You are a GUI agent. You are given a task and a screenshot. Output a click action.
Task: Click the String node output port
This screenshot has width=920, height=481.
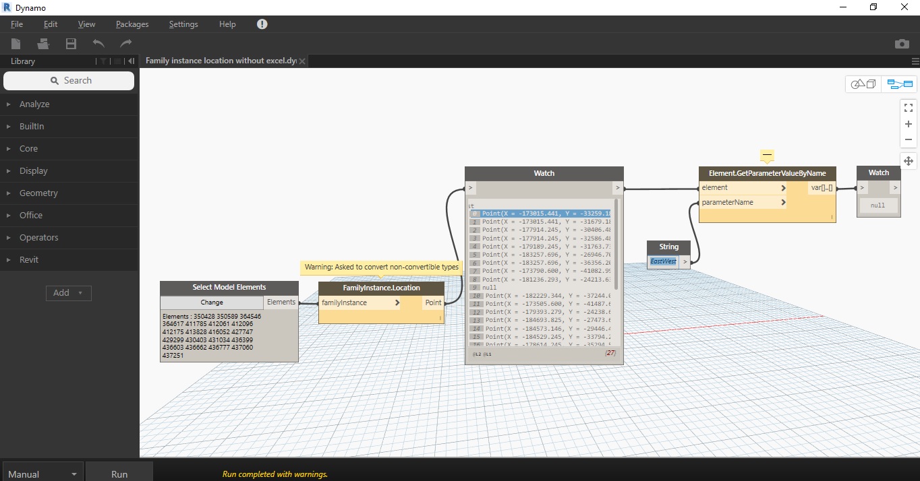tap(685, 261)
